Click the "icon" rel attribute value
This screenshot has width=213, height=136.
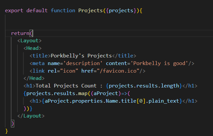(69, 71)
